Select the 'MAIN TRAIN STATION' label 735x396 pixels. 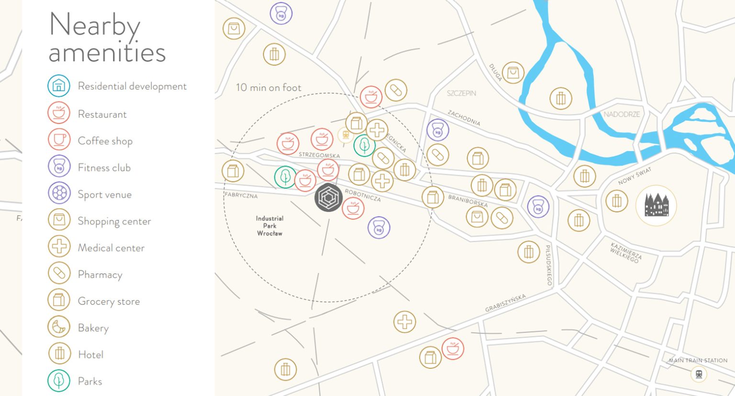pos(698,361)
